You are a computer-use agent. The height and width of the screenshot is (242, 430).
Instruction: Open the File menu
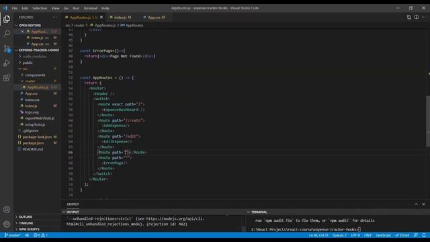(x=15, y=8)
